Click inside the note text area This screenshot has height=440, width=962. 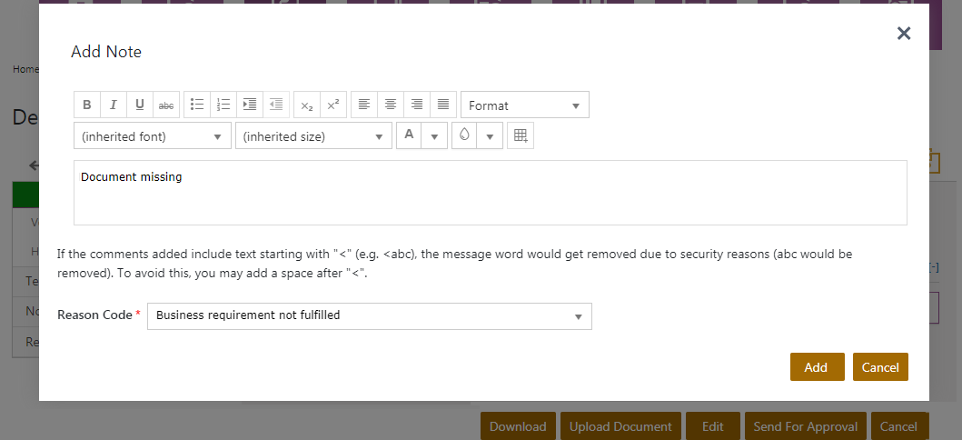pos(491,195)
